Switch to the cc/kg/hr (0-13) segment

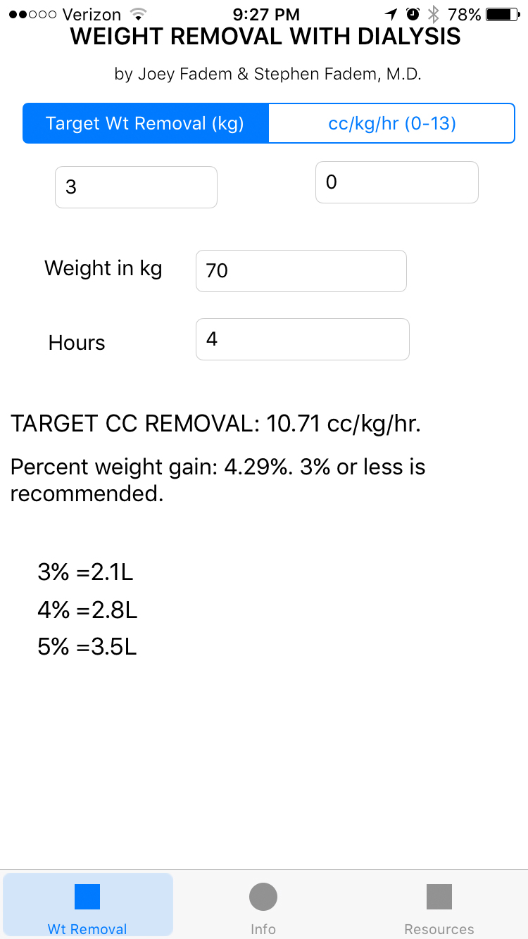[x=392, y=124]
